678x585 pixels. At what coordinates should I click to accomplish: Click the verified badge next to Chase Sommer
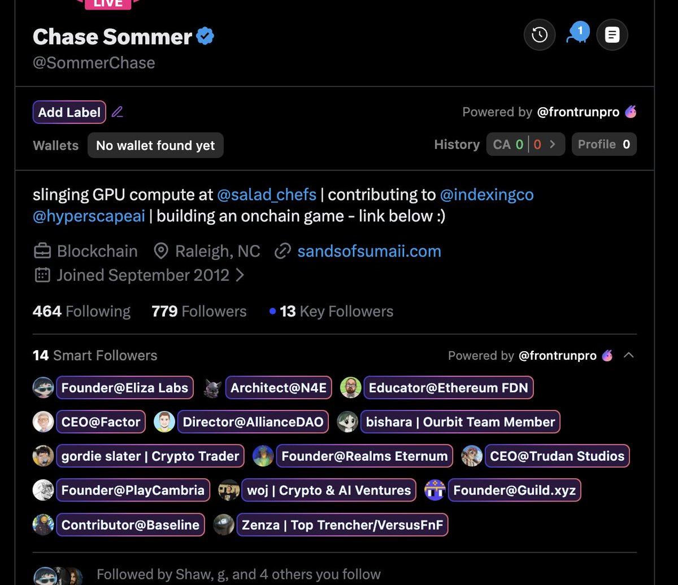(x=205, y=37)
